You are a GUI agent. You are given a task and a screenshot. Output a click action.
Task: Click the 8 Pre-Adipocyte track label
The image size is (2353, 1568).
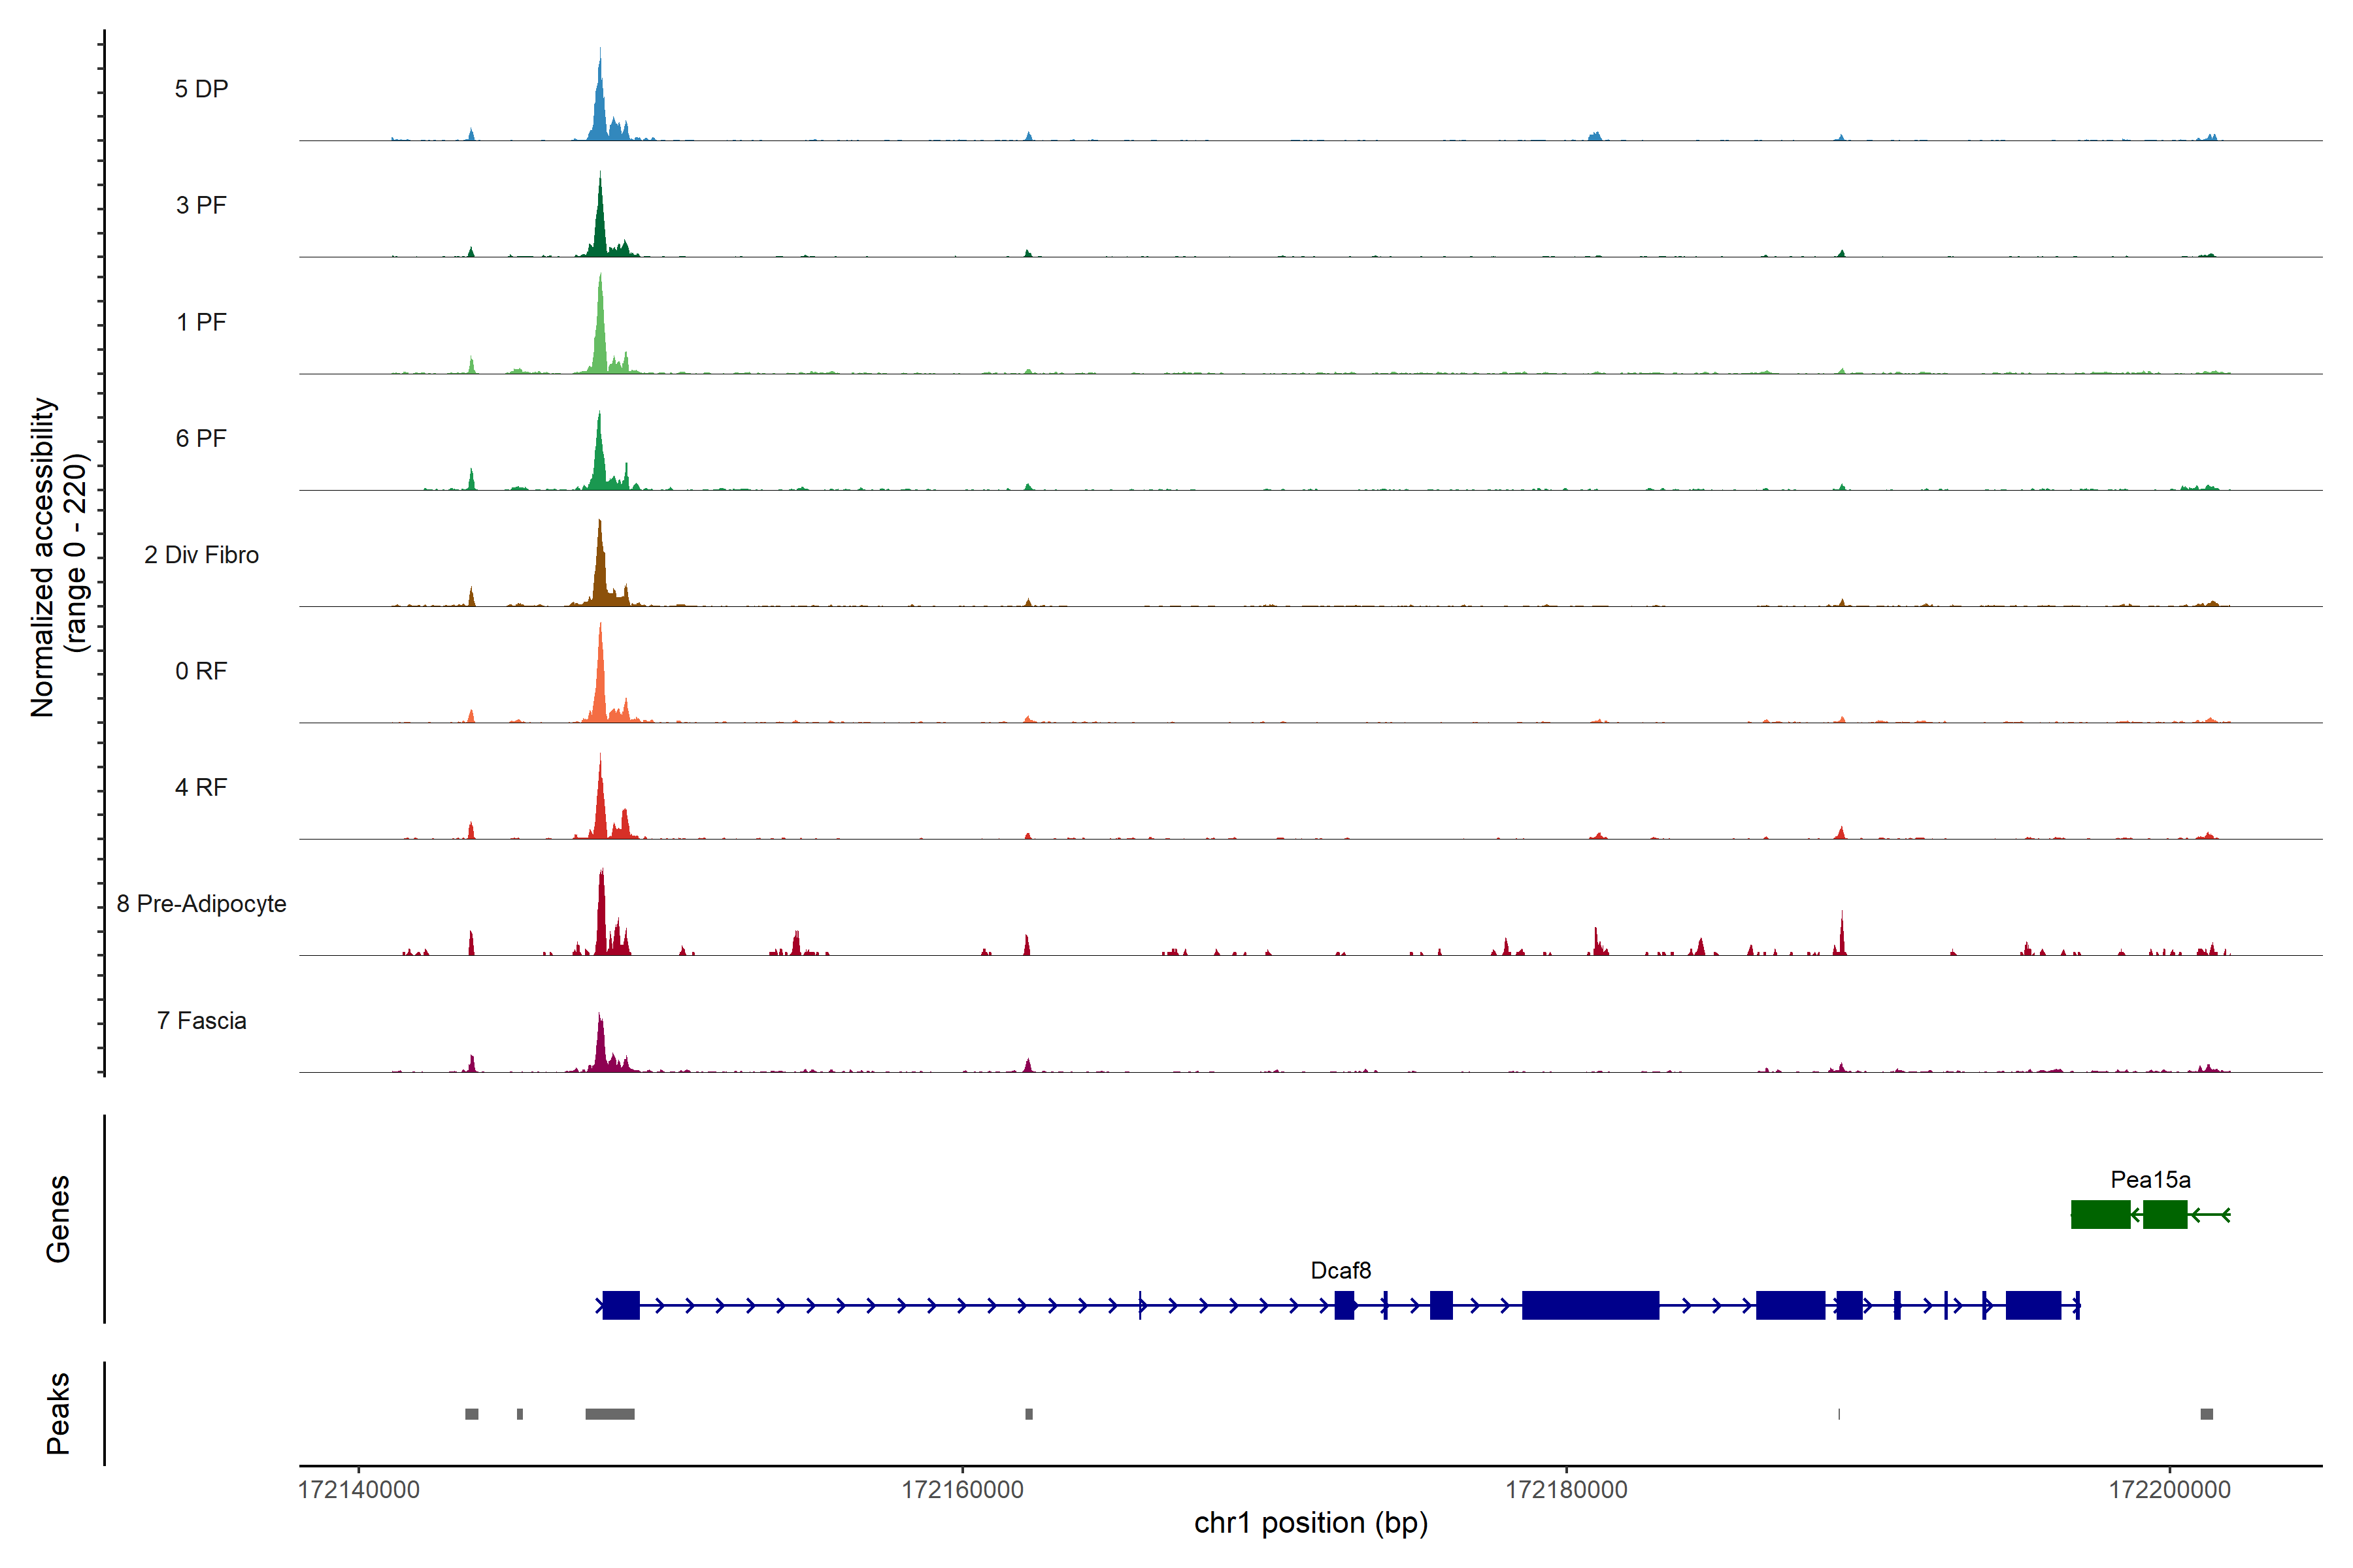[x=201, y=904]
